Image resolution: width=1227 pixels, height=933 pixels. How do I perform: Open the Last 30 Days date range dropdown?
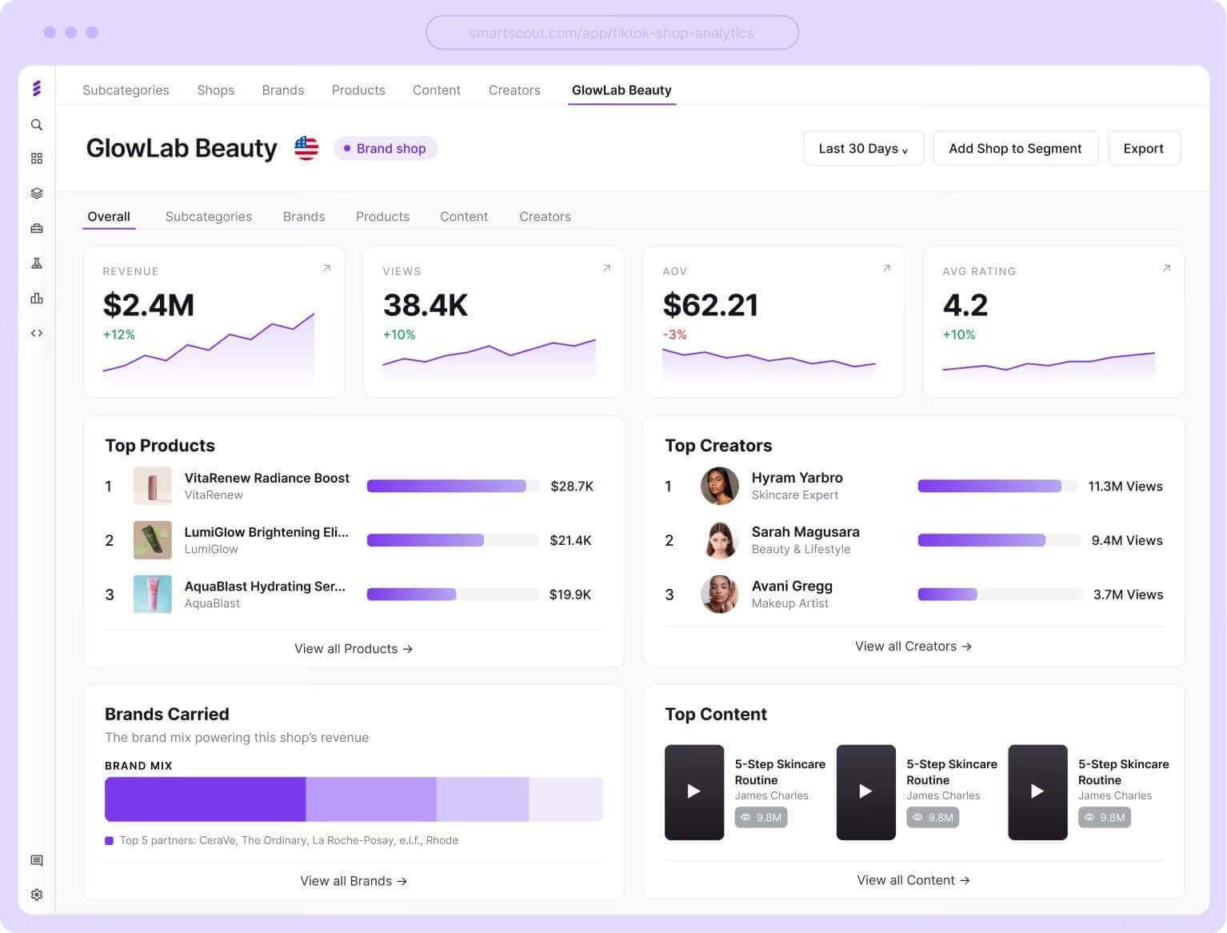[x=863, y=148]
